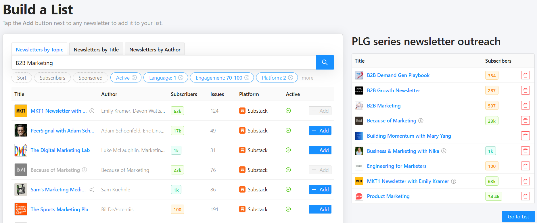Delete Engineering for Marketers from list

[526, 166]
